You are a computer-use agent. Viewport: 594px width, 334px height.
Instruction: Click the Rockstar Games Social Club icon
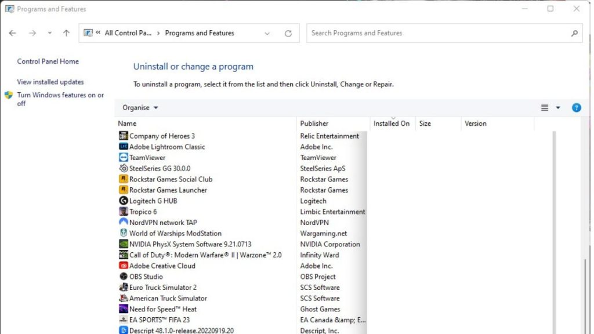point(123,179)
